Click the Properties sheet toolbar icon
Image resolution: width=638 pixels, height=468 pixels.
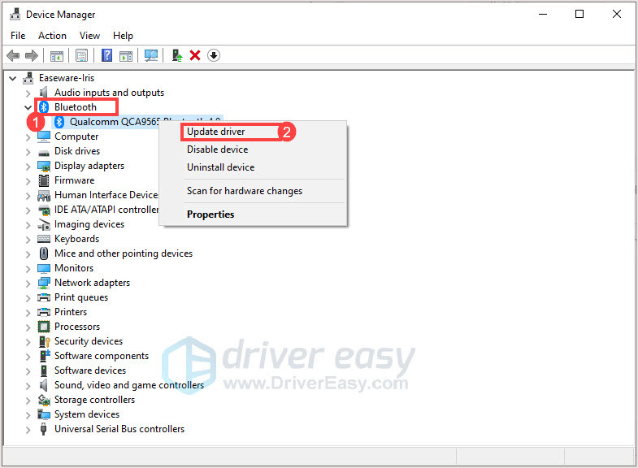tap(82, 55)
